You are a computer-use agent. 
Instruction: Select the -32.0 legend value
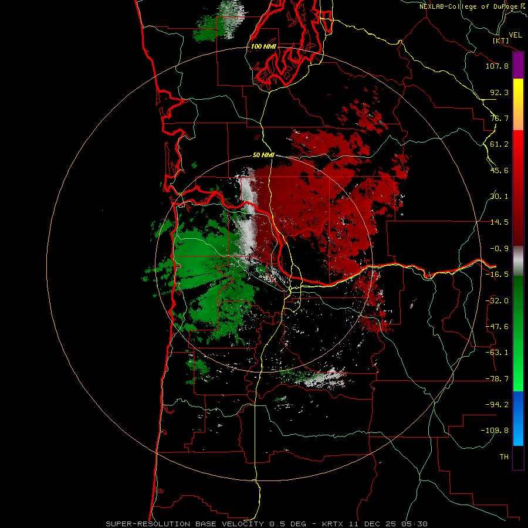click(x=497, y=301)
